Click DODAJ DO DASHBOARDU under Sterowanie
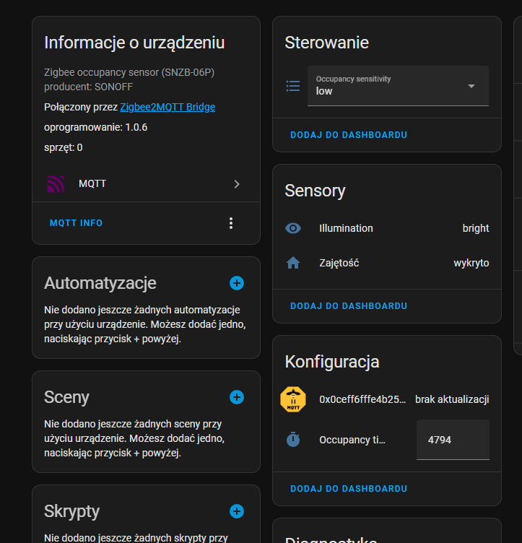This screenshot has height=543, width=522. click(349, 135)
